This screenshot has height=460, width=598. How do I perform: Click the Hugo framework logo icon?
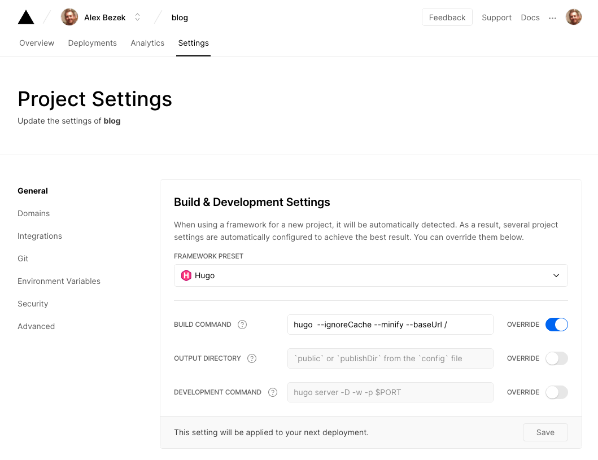tap(186, 275)
